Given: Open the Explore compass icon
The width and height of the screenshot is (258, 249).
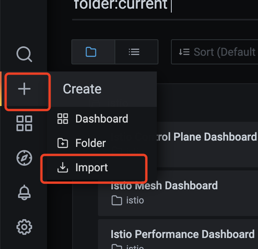Looking at the screenshot, I should pos(24,158).
